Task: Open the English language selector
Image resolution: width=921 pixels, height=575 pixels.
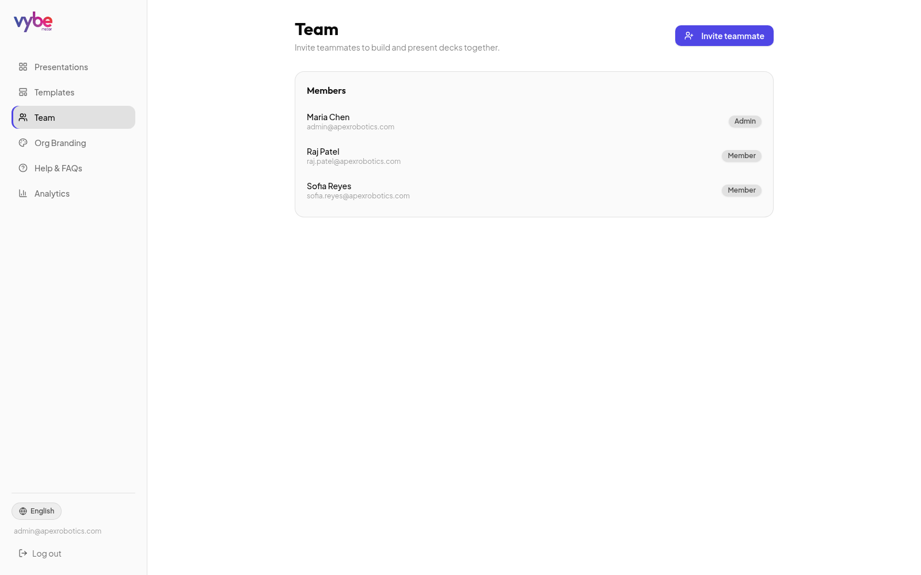Action: pos(36,511)
